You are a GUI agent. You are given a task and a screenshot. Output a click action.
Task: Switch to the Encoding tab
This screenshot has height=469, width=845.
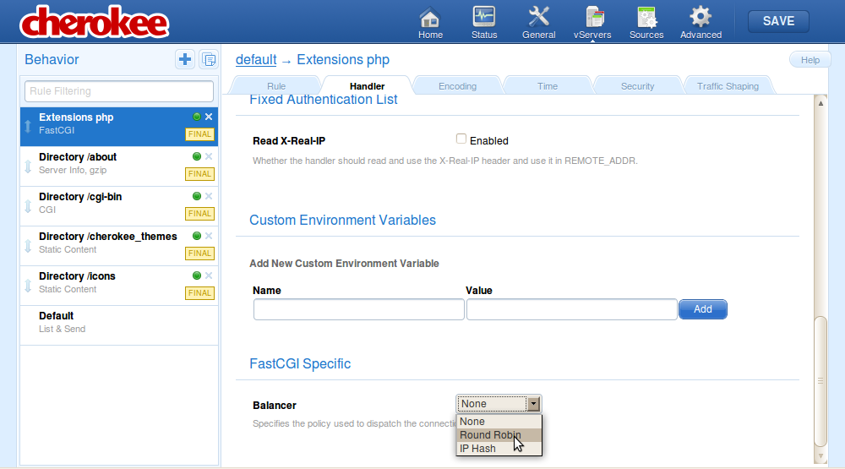pyautogui.click(x=457, y=85)
